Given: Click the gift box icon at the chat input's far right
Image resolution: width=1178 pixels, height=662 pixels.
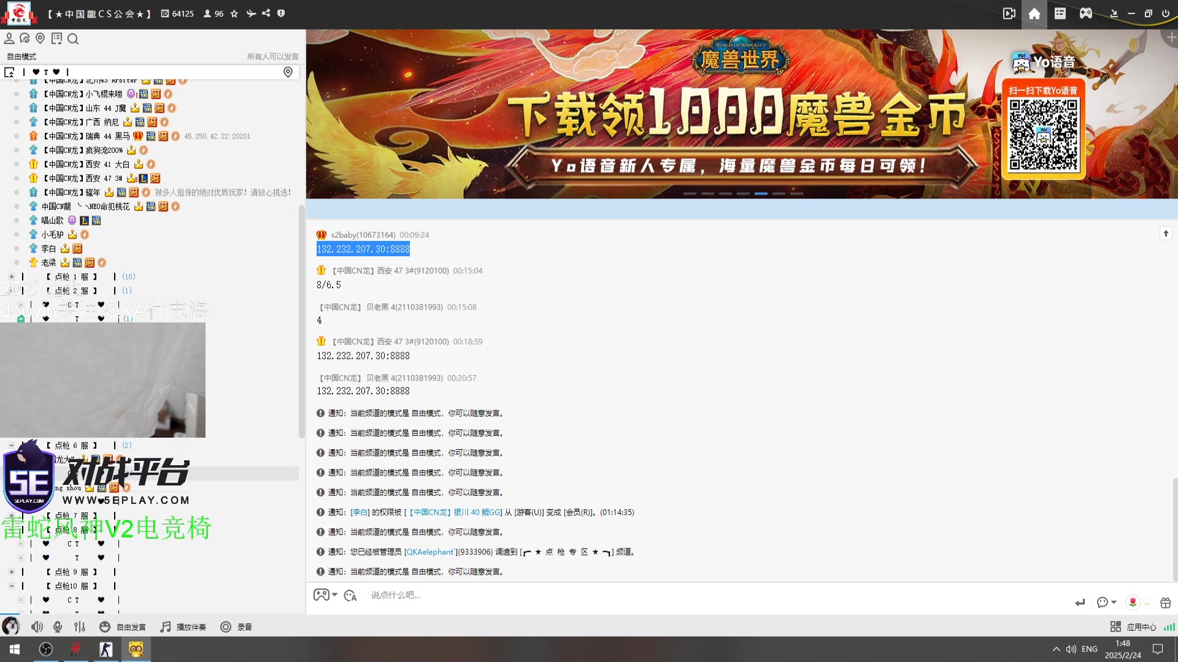Looking at the screenshot, I should click(x=1166, y=603).
